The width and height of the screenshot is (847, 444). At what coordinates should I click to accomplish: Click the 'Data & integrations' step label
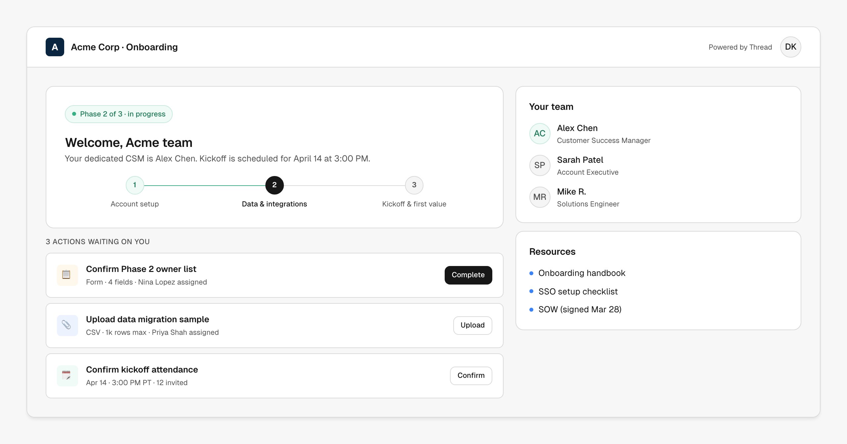274,204
